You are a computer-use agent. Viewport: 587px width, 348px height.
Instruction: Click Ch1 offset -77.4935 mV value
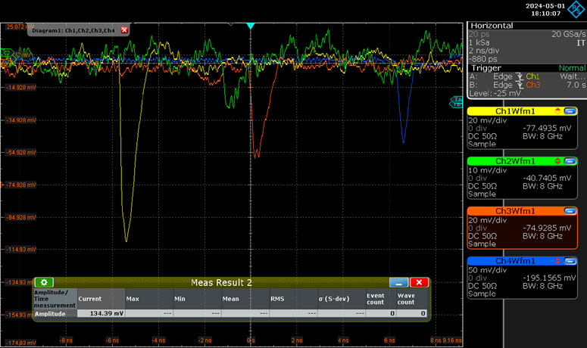547,128
